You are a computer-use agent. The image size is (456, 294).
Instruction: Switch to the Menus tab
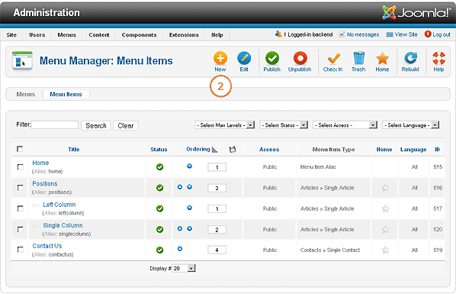tap(26, 95)
